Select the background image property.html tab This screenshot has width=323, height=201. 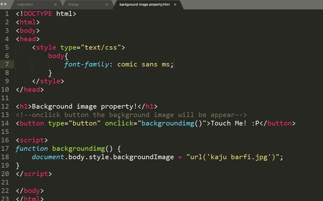coord(145,4)
